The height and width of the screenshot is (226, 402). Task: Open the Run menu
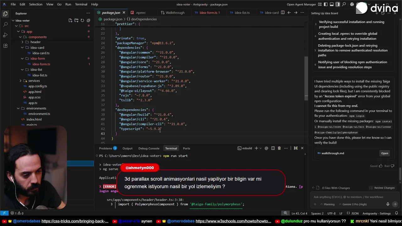tap(68, 4)
